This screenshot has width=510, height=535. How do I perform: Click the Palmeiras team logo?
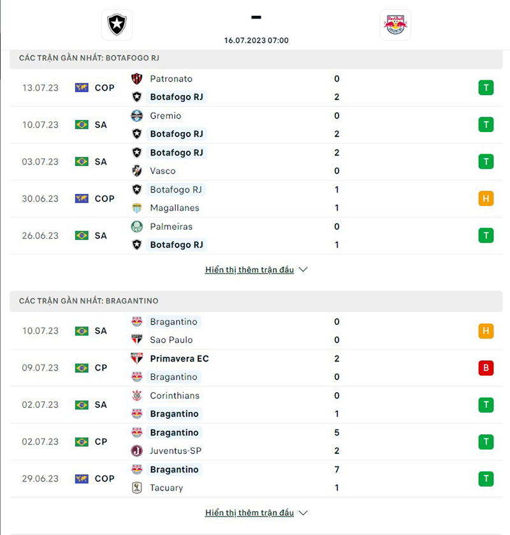click(x=136, y=226)
